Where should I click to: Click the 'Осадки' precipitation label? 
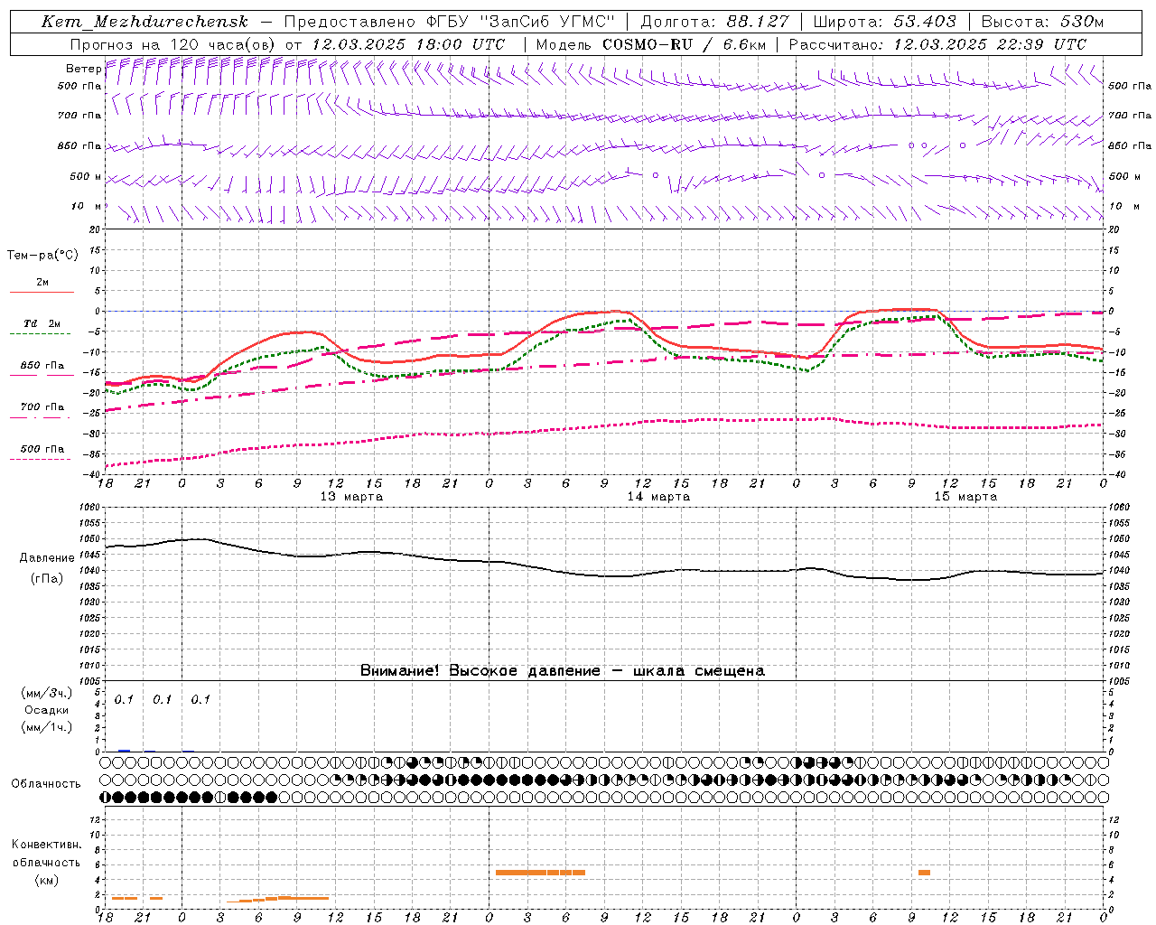(47, 710)
